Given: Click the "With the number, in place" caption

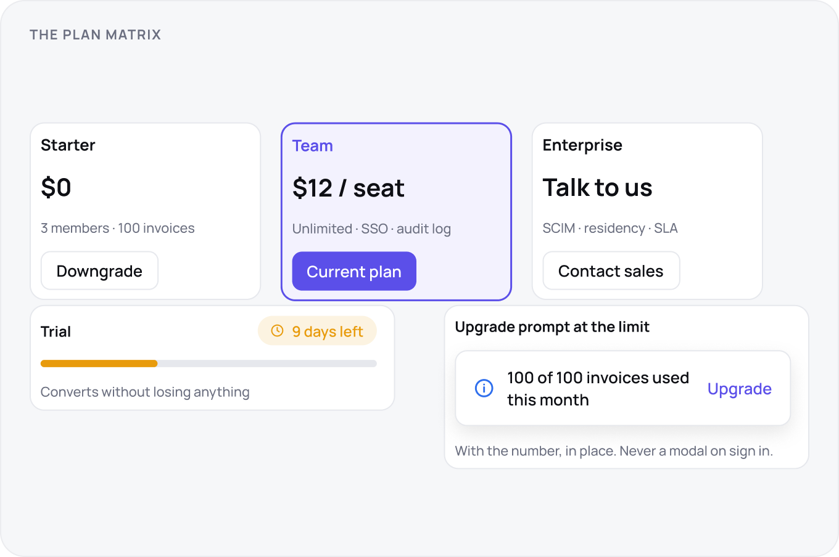Looking at the screenshot, I should tap(614, 451).
